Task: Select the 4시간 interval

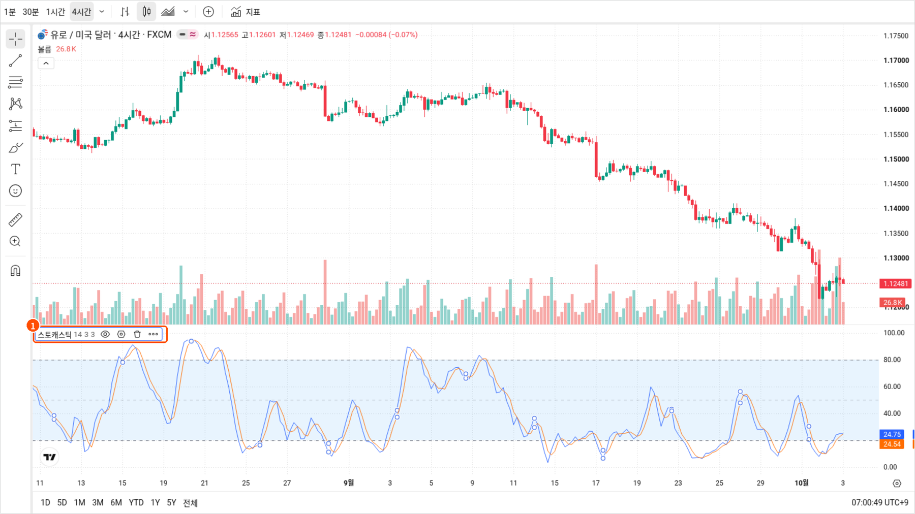Action: pos(81,12)
